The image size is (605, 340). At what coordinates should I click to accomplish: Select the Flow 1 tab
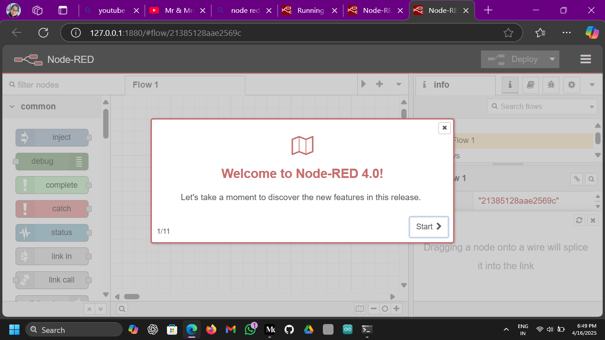(185, 85)
